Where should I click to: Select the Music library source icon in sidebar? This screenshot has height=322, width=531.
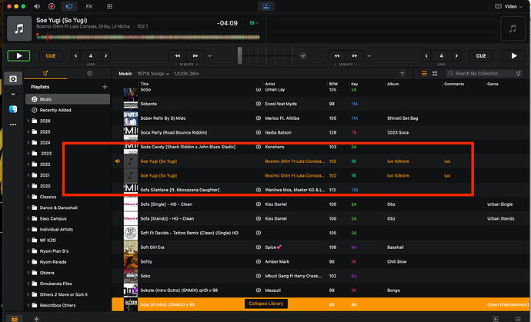(x=13, y=79)
